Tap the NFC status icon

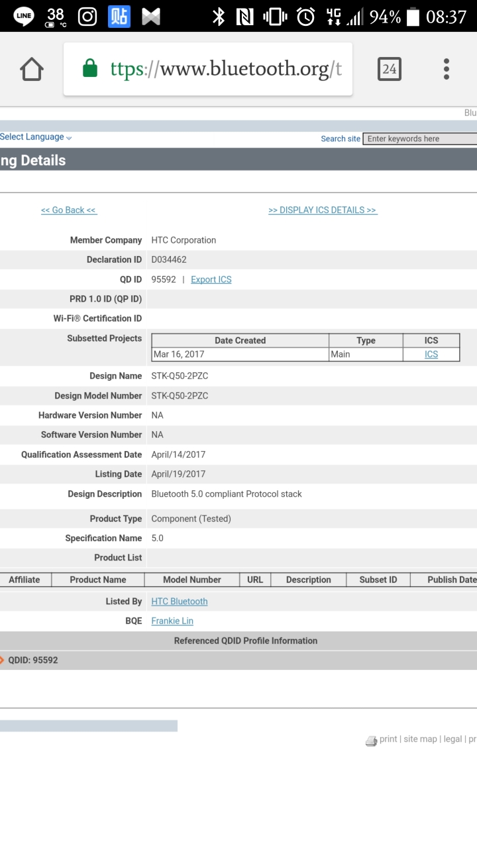(x=245, y=17)
